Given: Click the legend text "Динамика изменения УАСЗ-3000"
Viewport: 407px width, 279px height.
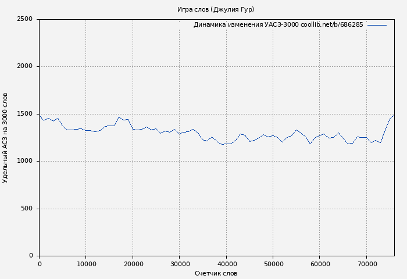Looking at the screenshot, I should (246, 25).
